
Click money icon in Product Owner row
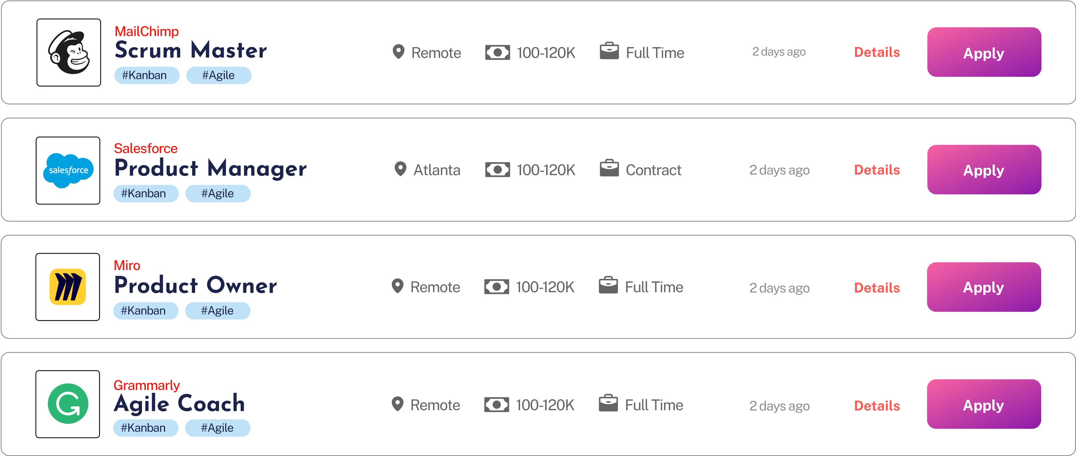point(496,287)
